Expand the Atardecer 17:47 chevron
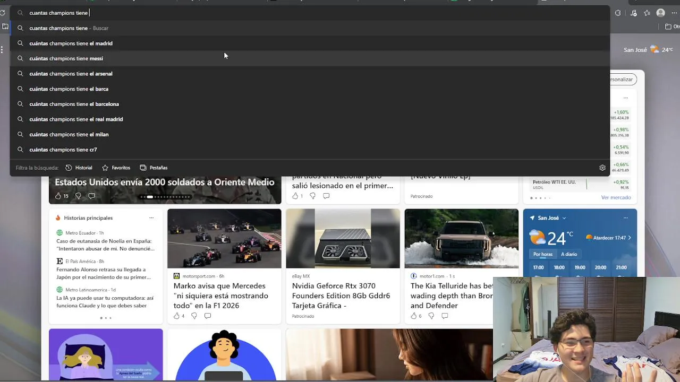680x382 pixels. 630,238
